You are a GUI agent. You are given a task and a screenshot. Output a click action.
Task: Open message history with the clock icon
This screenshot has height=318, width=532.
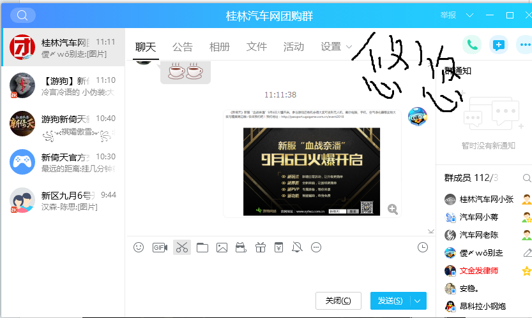[x=422, y=247]
